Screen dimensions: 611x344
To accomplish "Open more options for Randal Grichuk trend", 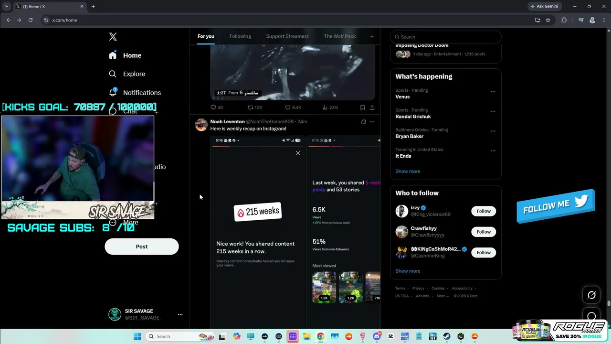I will (x=493, y=111).
